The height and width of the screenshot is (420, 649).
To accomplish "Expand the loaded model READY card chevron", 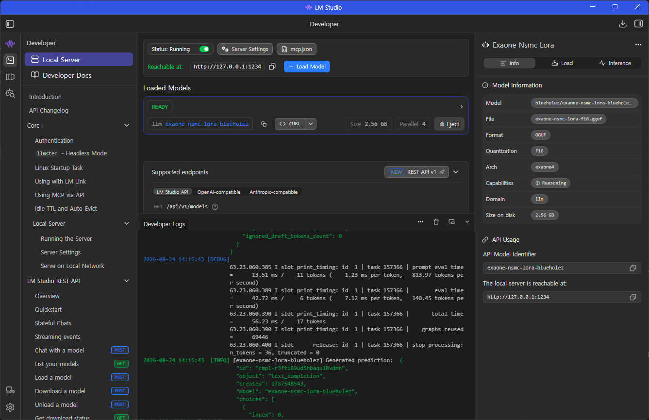I will coord(461,107).
